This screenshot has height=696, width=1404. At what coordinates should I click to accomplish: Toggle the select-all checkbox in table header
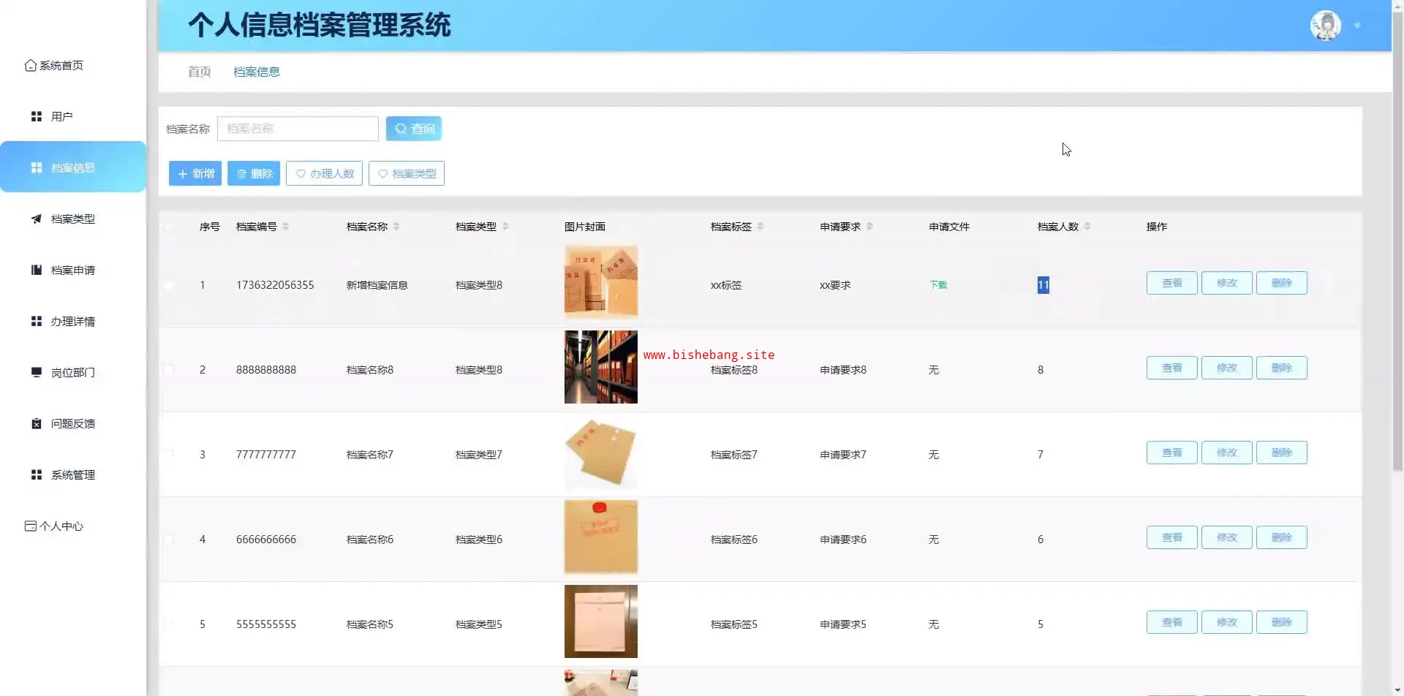click(168, 227)
